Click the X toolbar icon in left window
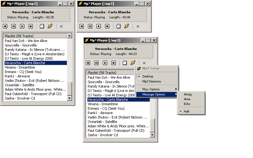The width and height of the screenshot is (253, 158). coord(61,26)
